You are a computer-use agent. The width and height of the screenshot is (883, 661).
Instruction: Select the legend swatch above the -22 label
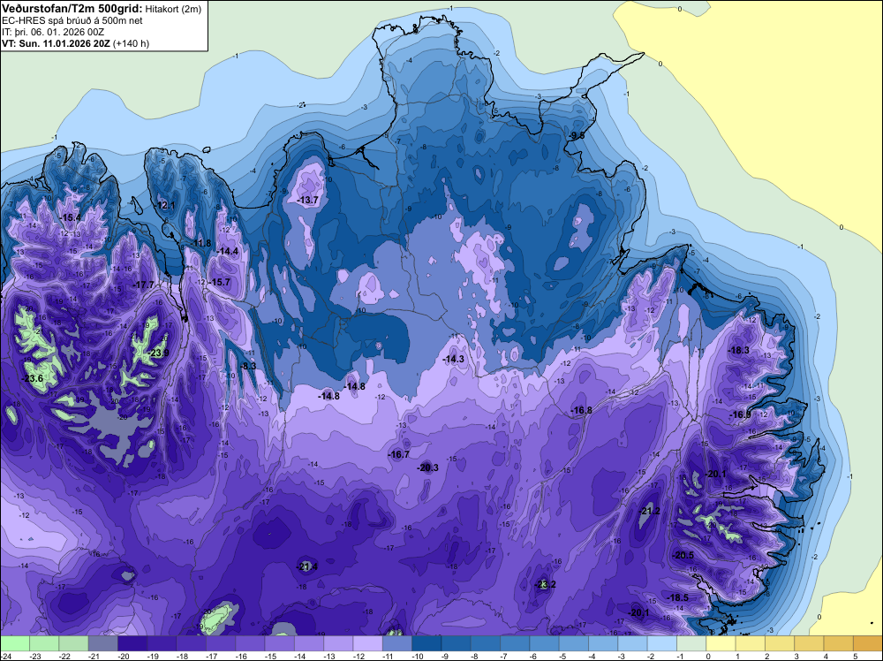click(x=74, y=643)
